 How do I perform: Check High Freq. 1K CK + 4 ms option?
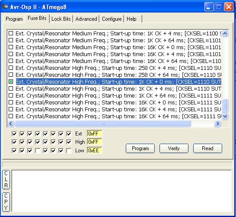coord(11,88)
